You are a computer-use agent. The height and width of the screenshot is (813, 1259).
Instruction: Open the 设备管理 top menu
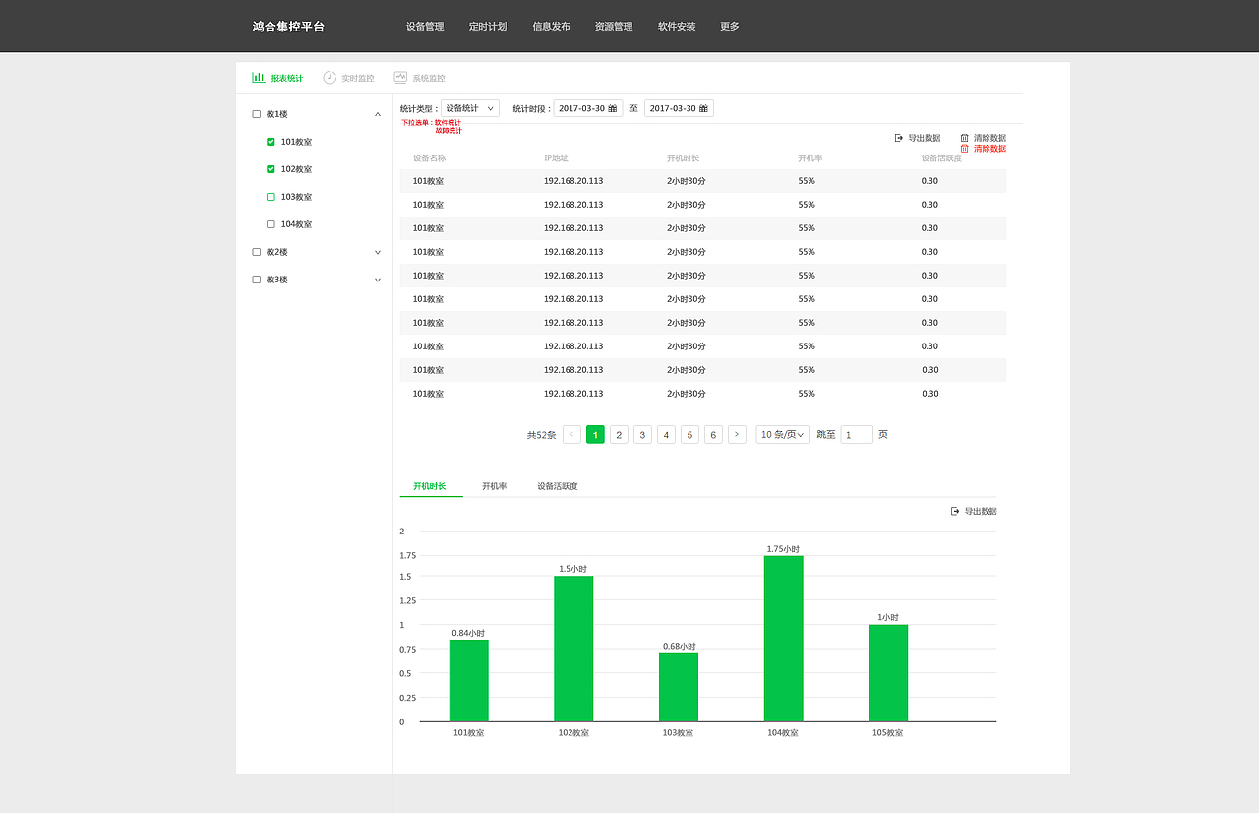(425, 27)
